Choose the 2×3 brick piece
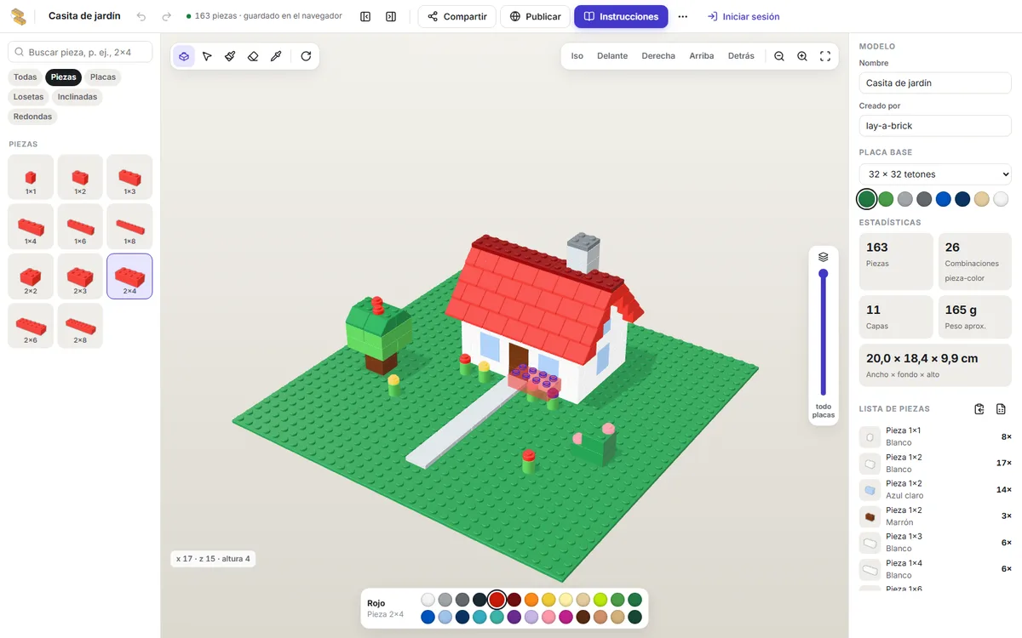The image size is (1022, 638). click(80, 276)
